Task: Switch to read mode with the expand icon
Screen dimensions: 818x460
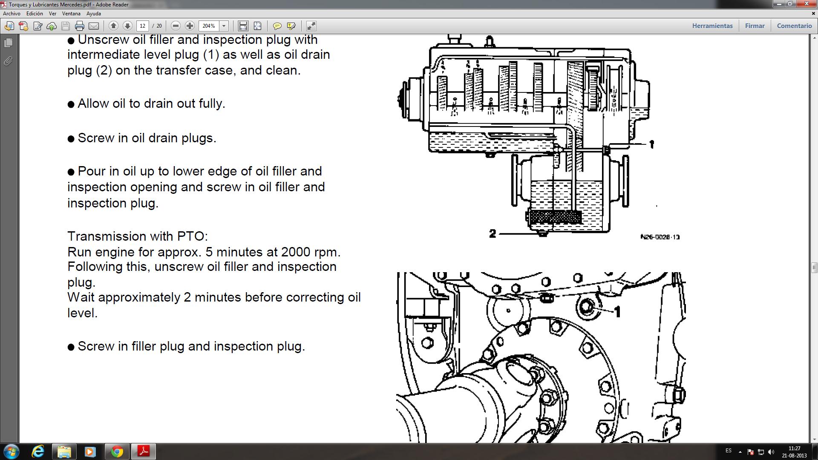Action: click(311, 26)
